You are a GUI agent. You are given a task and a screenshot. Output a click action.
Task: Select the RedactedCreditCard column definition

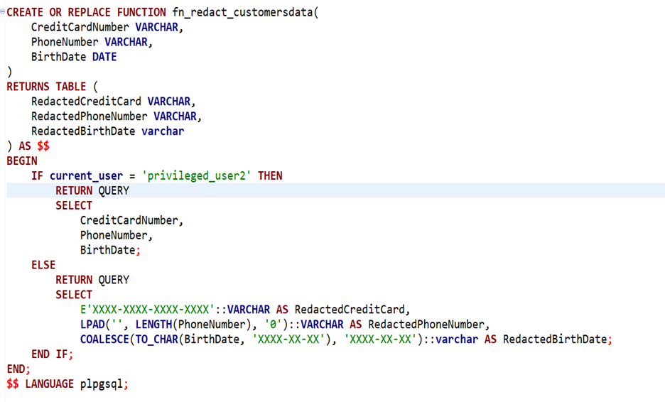point(112,102)
